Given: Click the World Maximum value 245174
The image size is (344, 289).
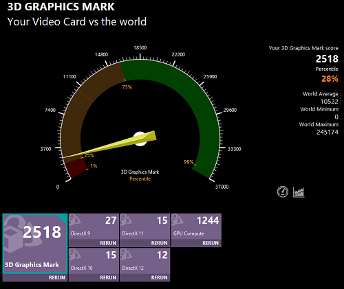Looking at the screenshot, I should coord(327,132).
